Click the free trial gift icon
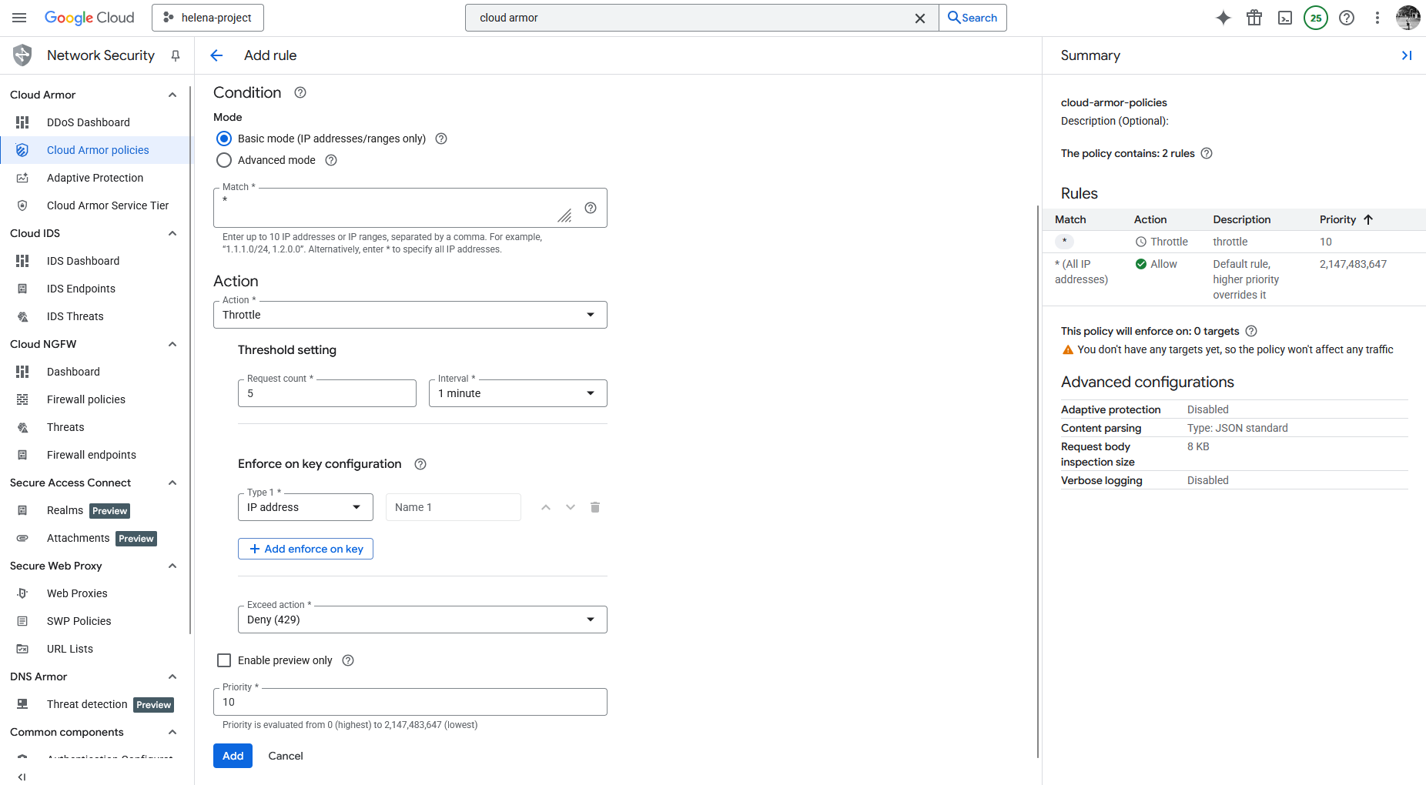The image size is (1426, 785). pyautogui.click(x=1254, y=18)
